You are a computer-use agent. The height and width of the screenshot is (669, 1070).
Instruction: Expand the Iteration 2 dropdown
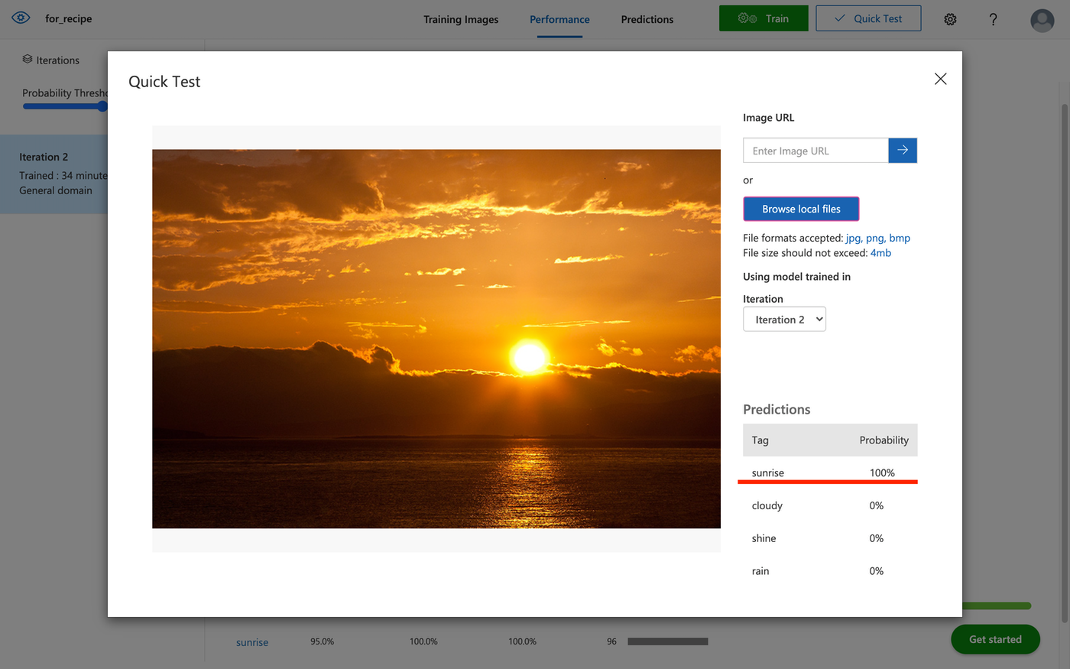tap(784, 320)
